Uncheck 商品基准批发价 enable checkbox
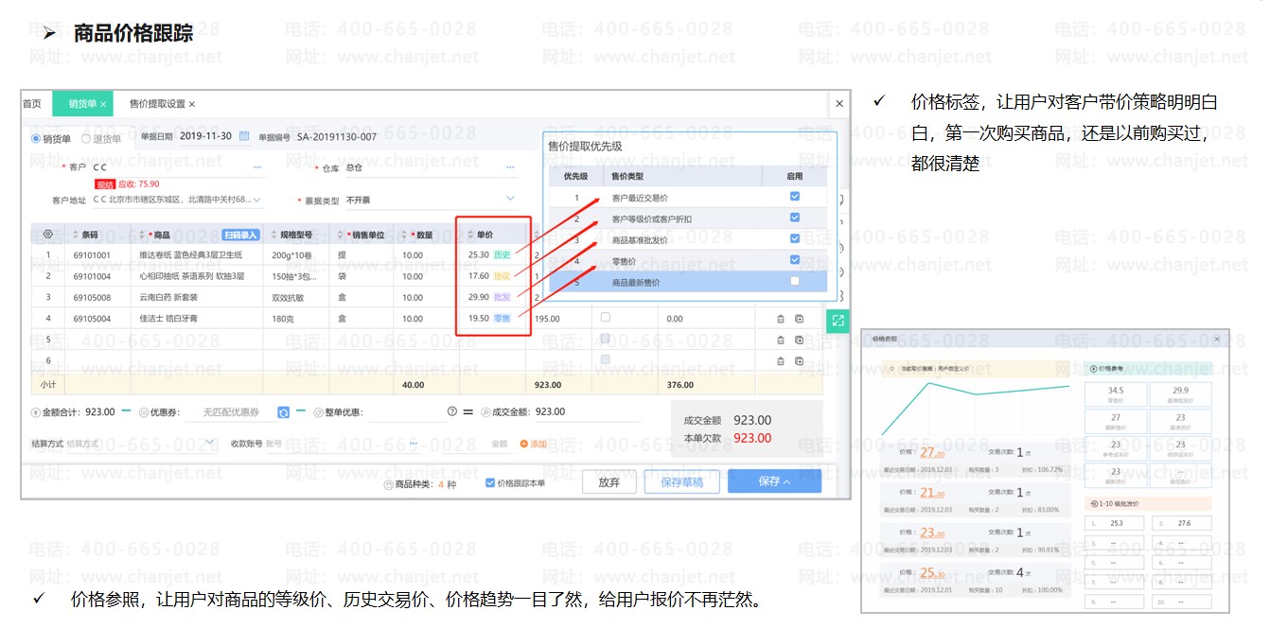 click(795, 238)
